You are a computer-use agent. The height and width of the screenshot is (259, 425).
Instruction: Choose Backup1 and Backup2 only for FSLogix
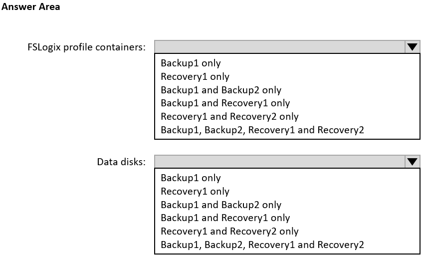[221, 90]
